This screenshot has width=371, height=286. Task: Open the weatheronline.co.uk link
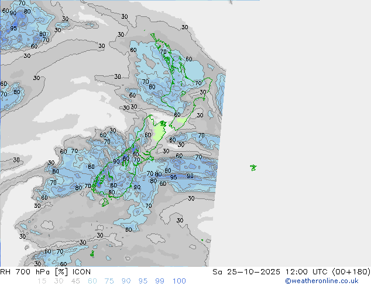pyautogui.click(x=322, y=281)
